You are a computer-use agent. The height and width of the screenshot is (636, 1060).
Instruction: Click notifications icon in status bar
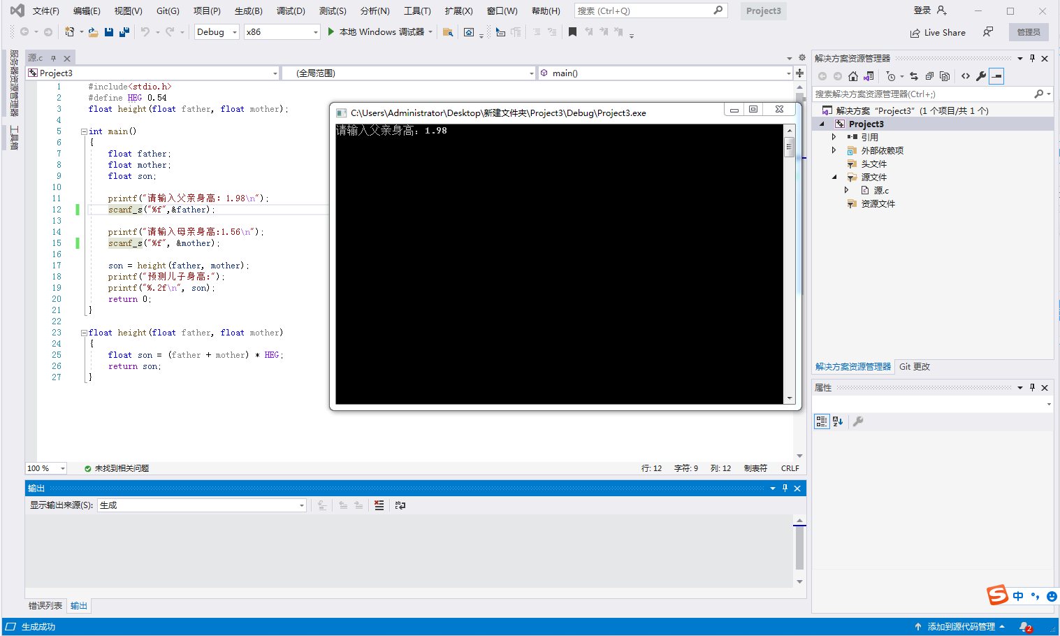tap(1025, 627)
